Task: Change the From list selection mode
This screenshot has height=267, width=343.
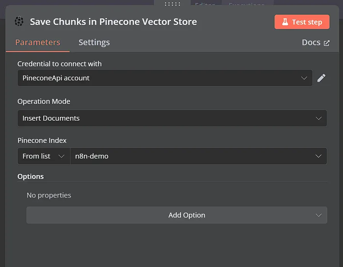Action: coord(43,156)
